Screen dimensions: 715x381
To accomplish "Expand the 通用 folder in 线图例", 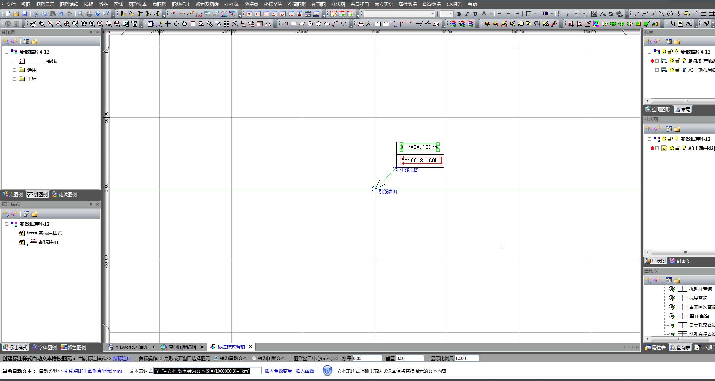I will (14, 70).
